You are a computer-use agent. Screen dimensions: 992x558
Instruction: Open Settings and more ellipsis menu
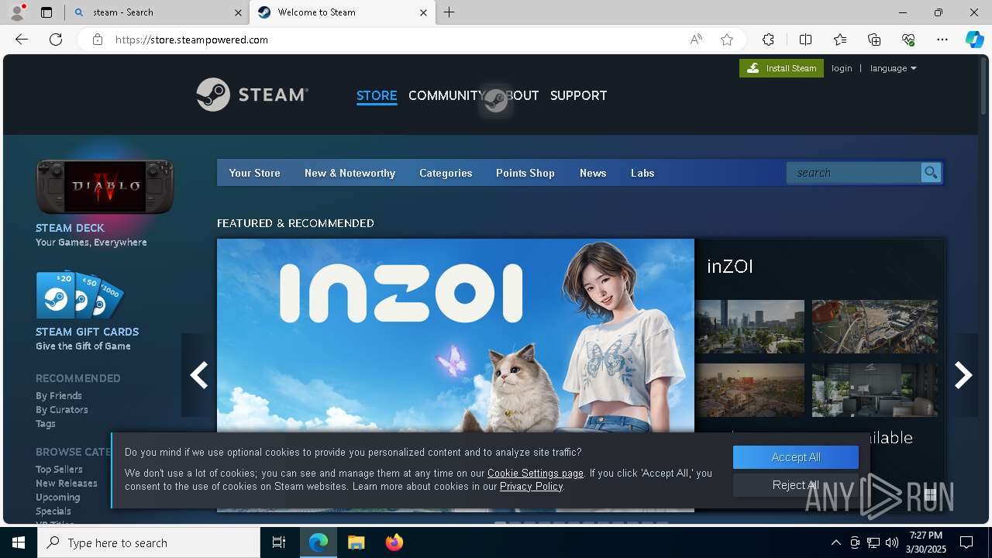pos(942,40)
